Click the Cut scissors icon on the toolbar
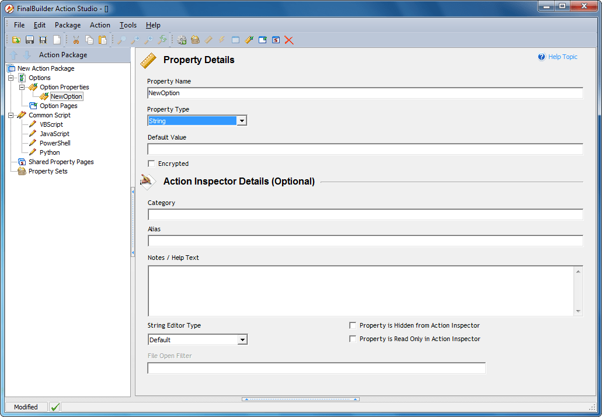Image resolution: width=602 pixels, height=417 pixels. coord(76,40)
